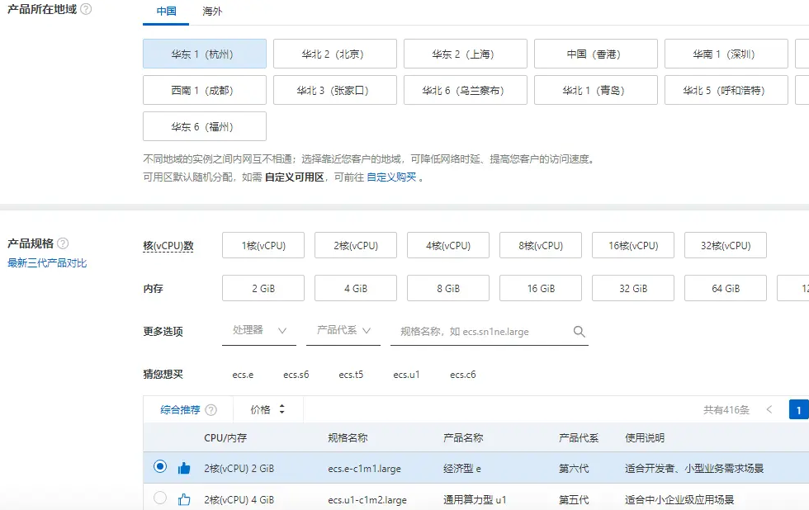Open 处理器 dropdown

pyautogui.click(x=259, y=331)
